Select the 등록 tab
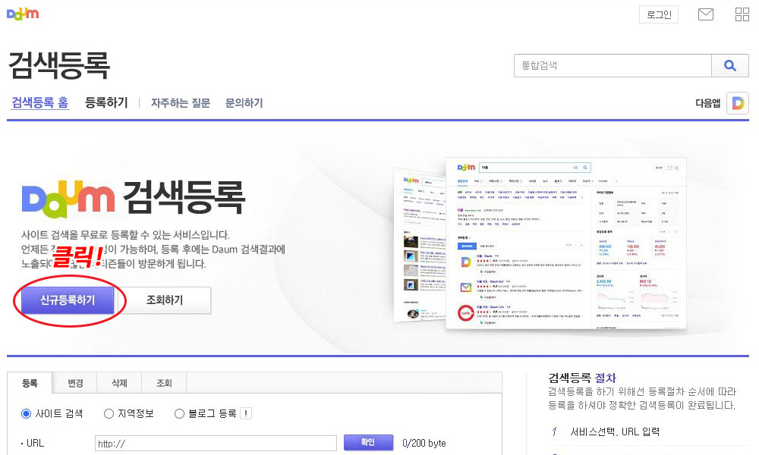 coord(30,383)
